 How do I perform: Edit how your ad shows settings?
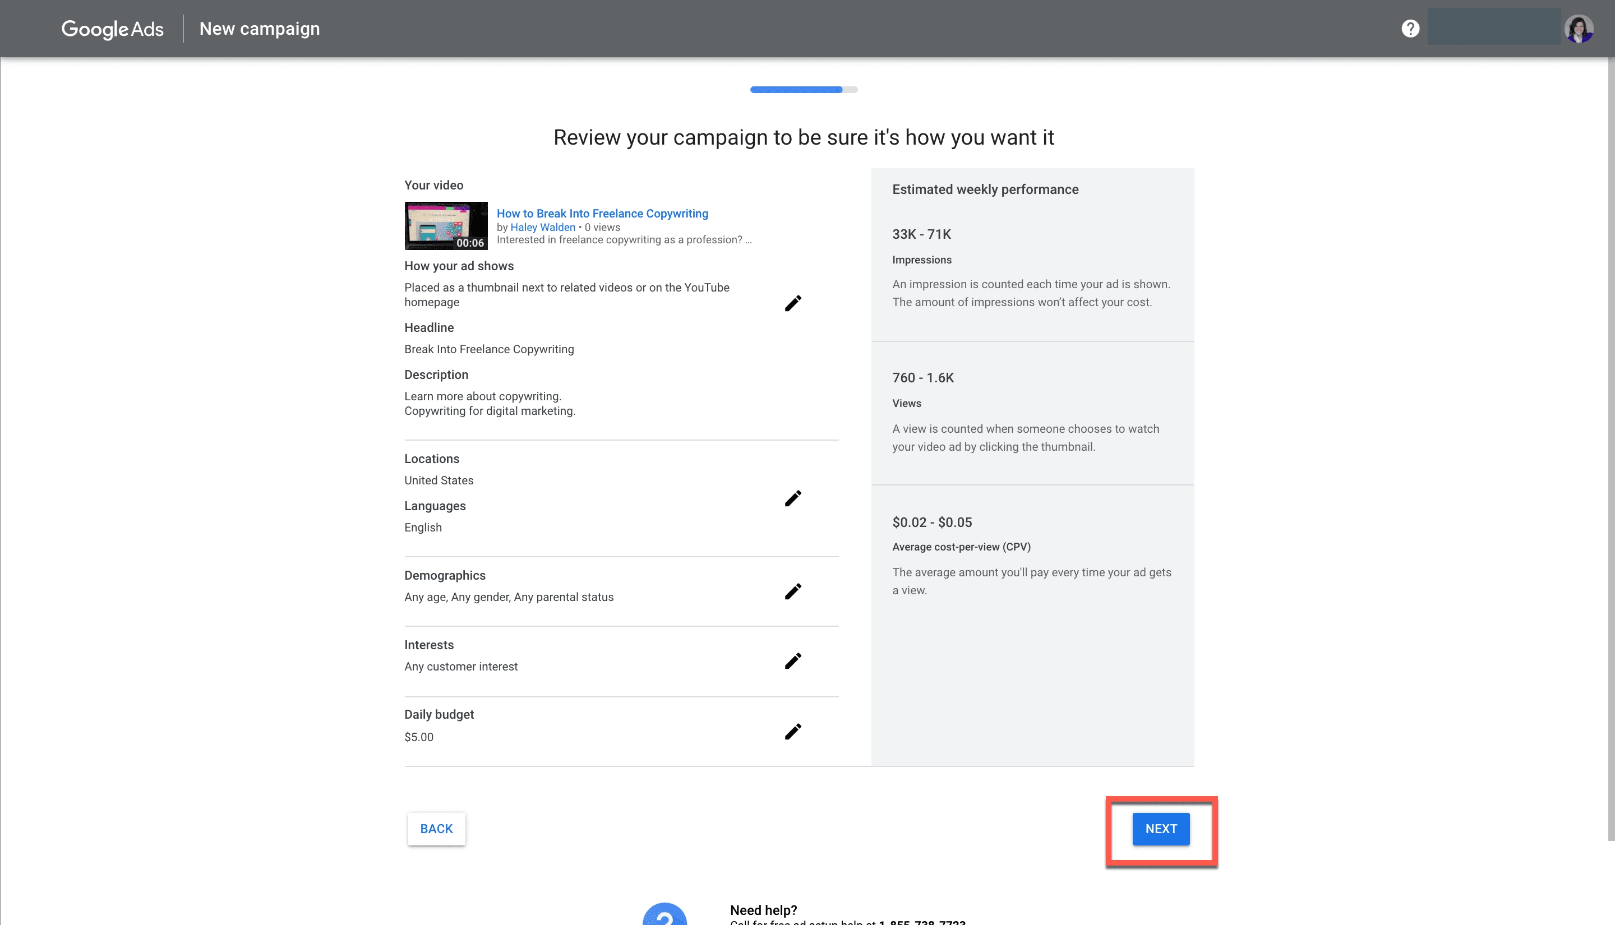[793, 303]
